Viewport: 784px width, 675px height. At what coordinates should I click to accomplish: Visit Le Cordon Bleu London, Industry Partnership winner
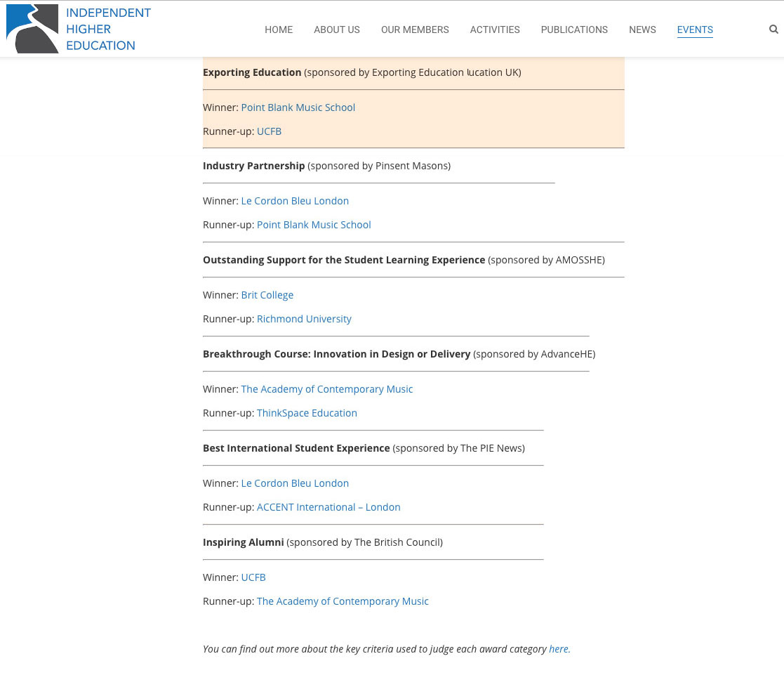(x=295, y=201)
